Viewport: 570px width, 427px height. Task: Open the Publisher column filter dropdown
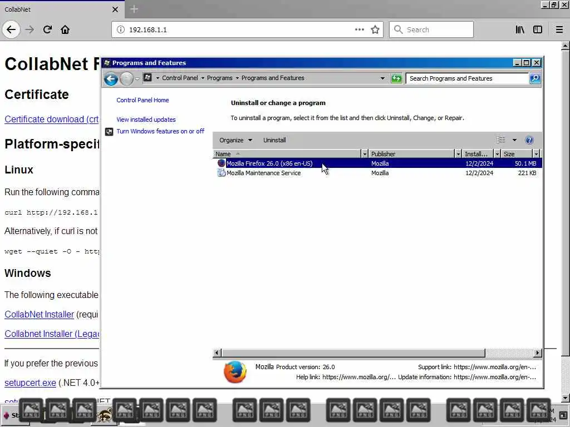(x=458, y=154)
